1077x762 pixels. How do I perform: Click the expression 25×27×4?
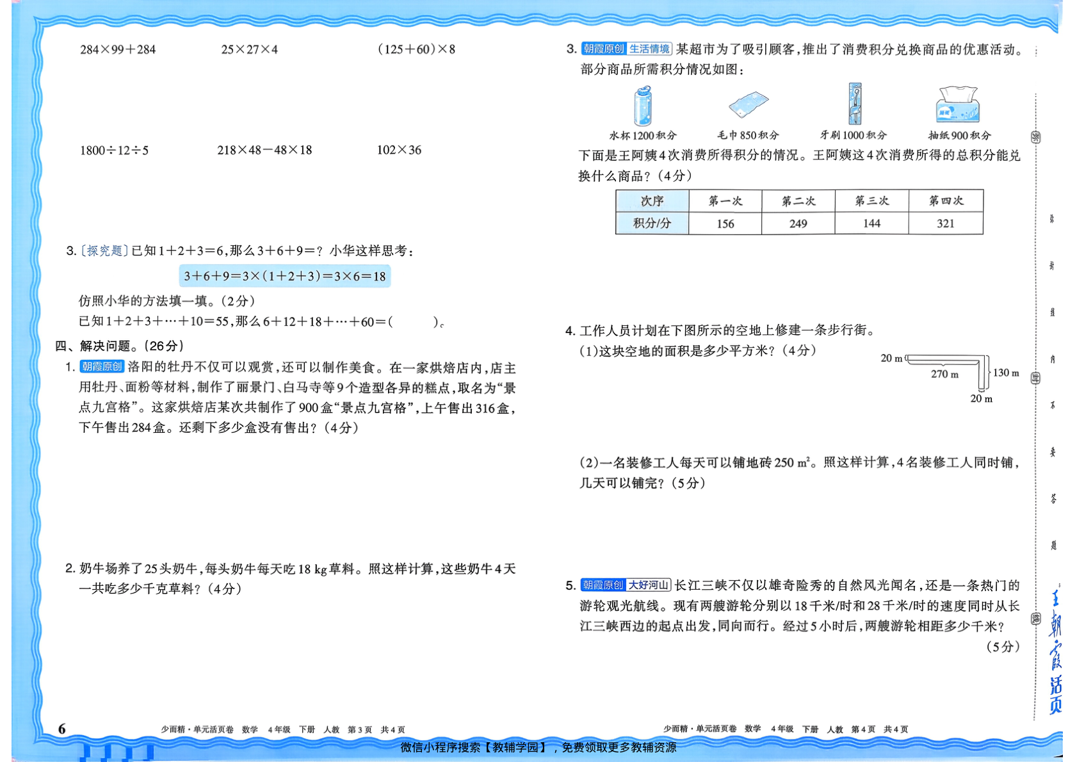tap(250, 49)
